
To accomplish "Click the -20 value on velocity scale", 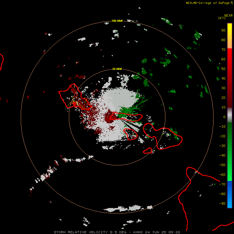I will click(222, 136).
